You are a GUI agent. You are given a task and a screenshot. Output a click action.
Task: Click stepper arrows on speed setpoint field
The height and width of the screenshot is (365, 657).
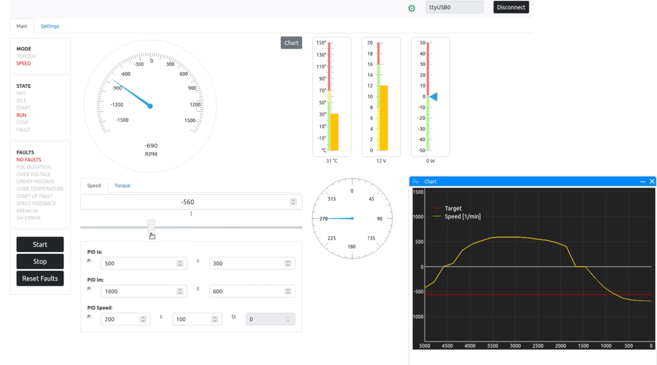[293, 202]
